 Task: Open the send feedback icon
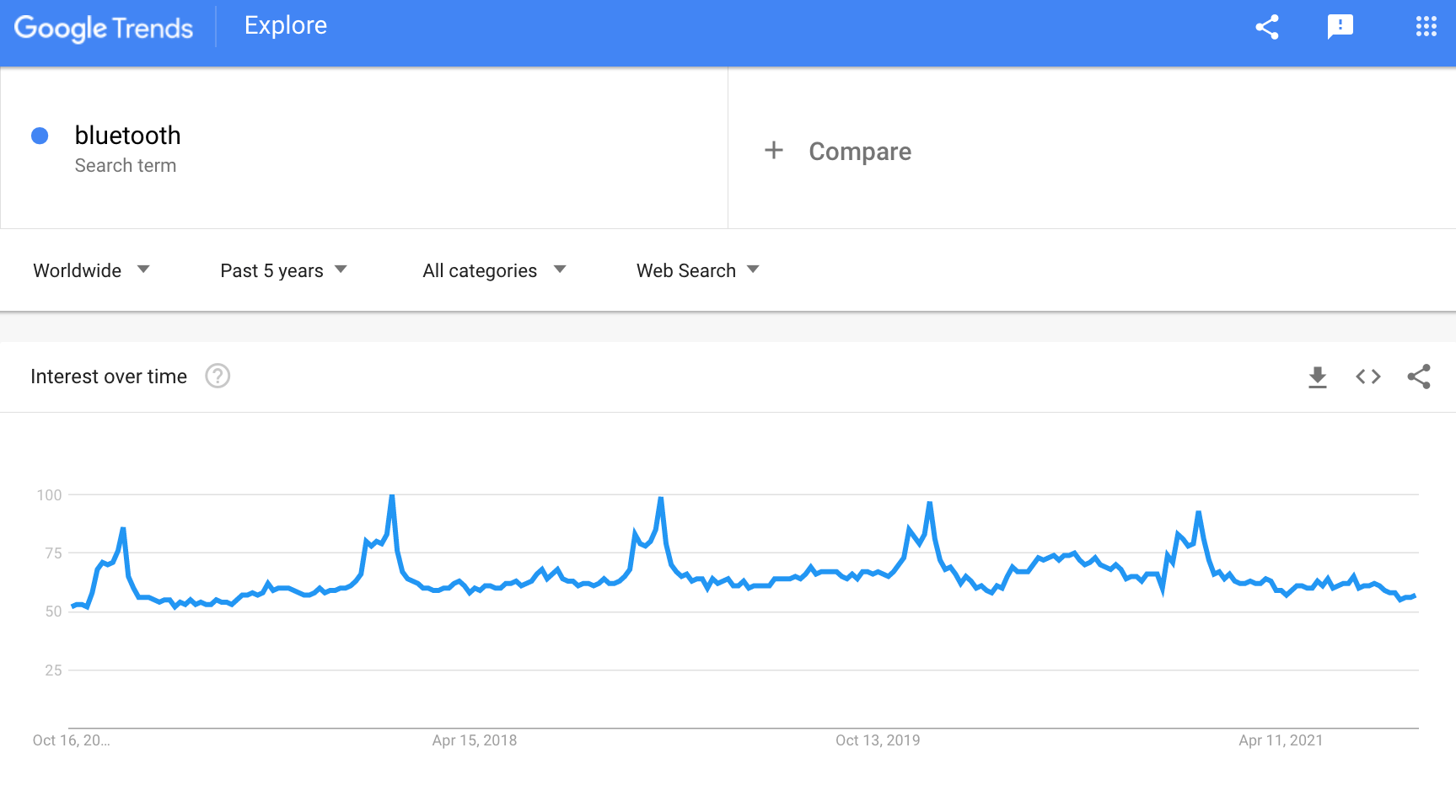coord(1340,27)
